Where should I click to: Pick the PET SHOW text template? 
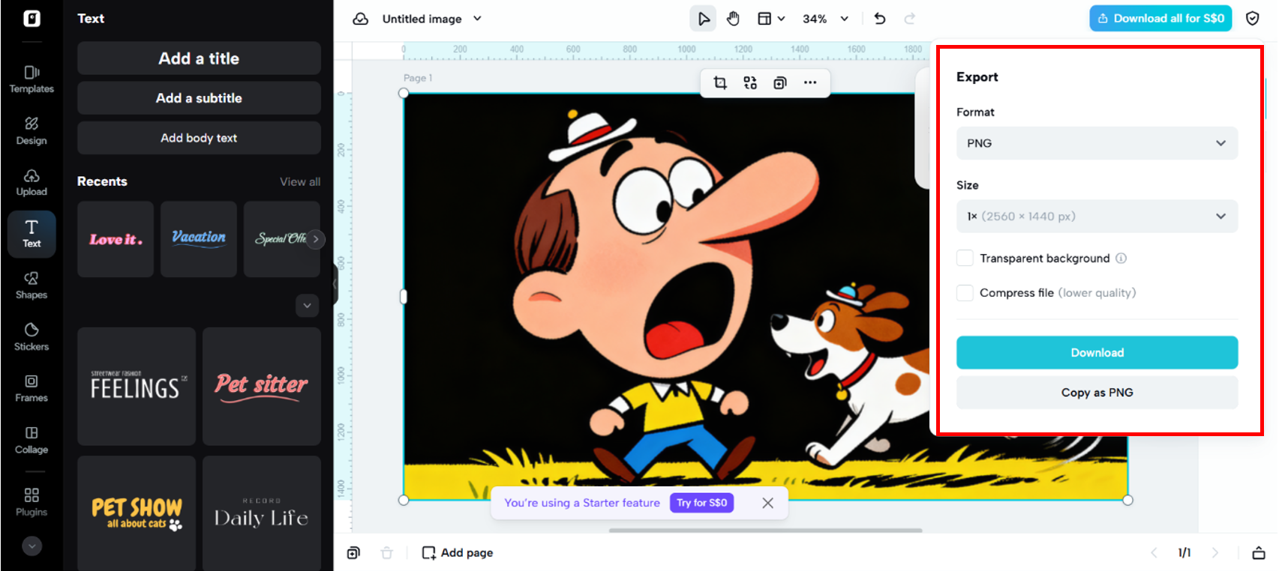[x=137, y=513]
